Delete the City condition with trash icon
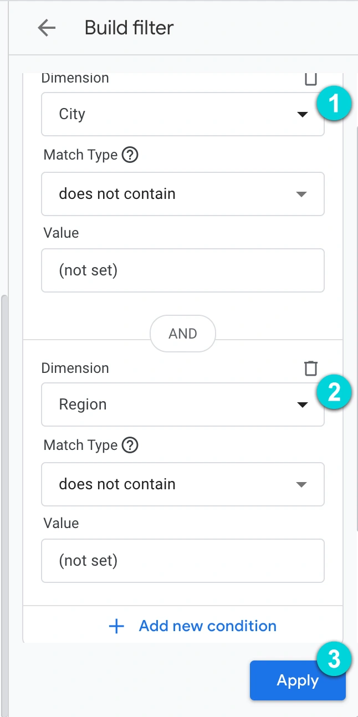 (x=311, y=79)
